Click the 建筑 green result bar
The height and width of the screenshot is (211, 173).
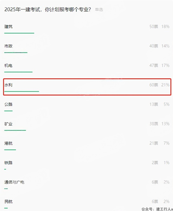click(x=19, y=33)
